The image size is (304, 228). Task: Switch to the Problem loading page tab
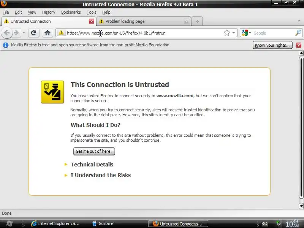tap(144, 21)
